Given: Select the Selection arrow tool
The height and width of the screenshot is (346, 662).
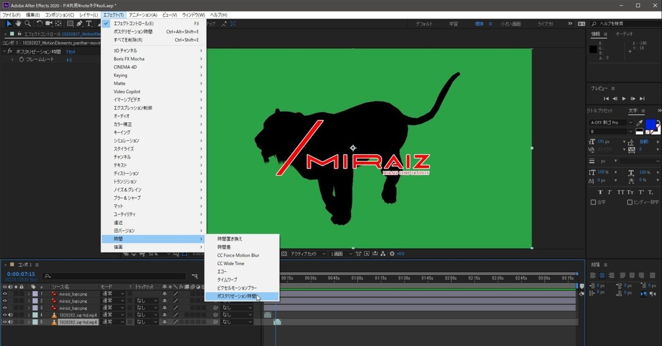Looking at the screenshot, I should 9,24.
